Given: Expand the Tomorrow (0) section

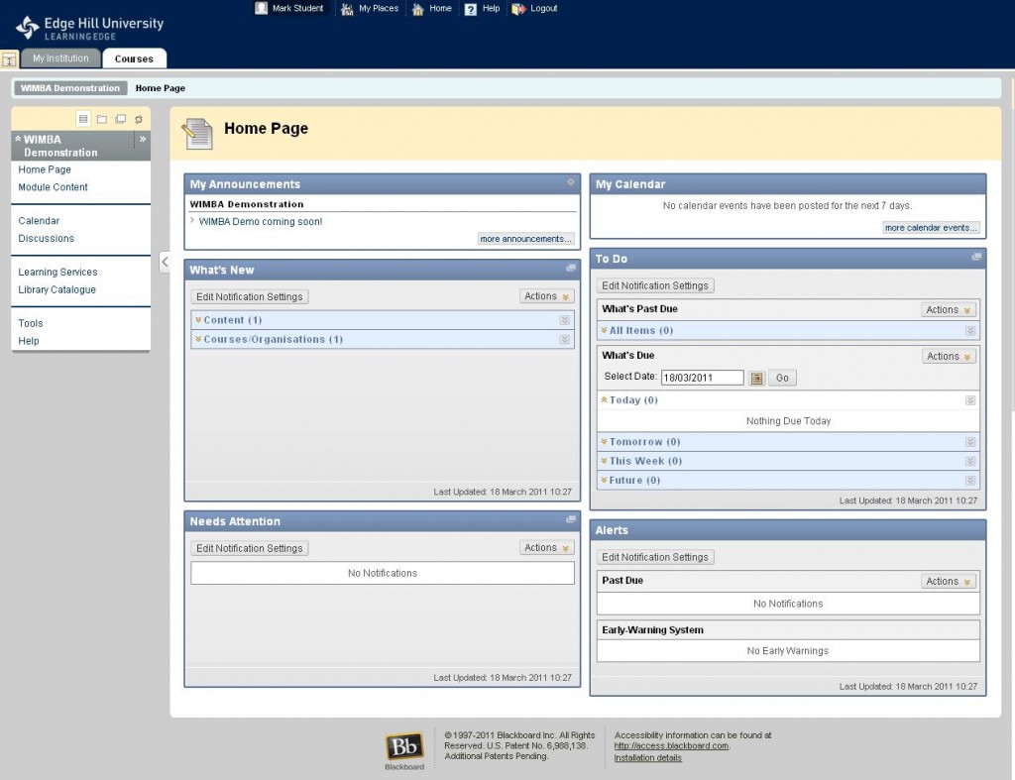Looking at the screenshot, I should pos(603,441).
